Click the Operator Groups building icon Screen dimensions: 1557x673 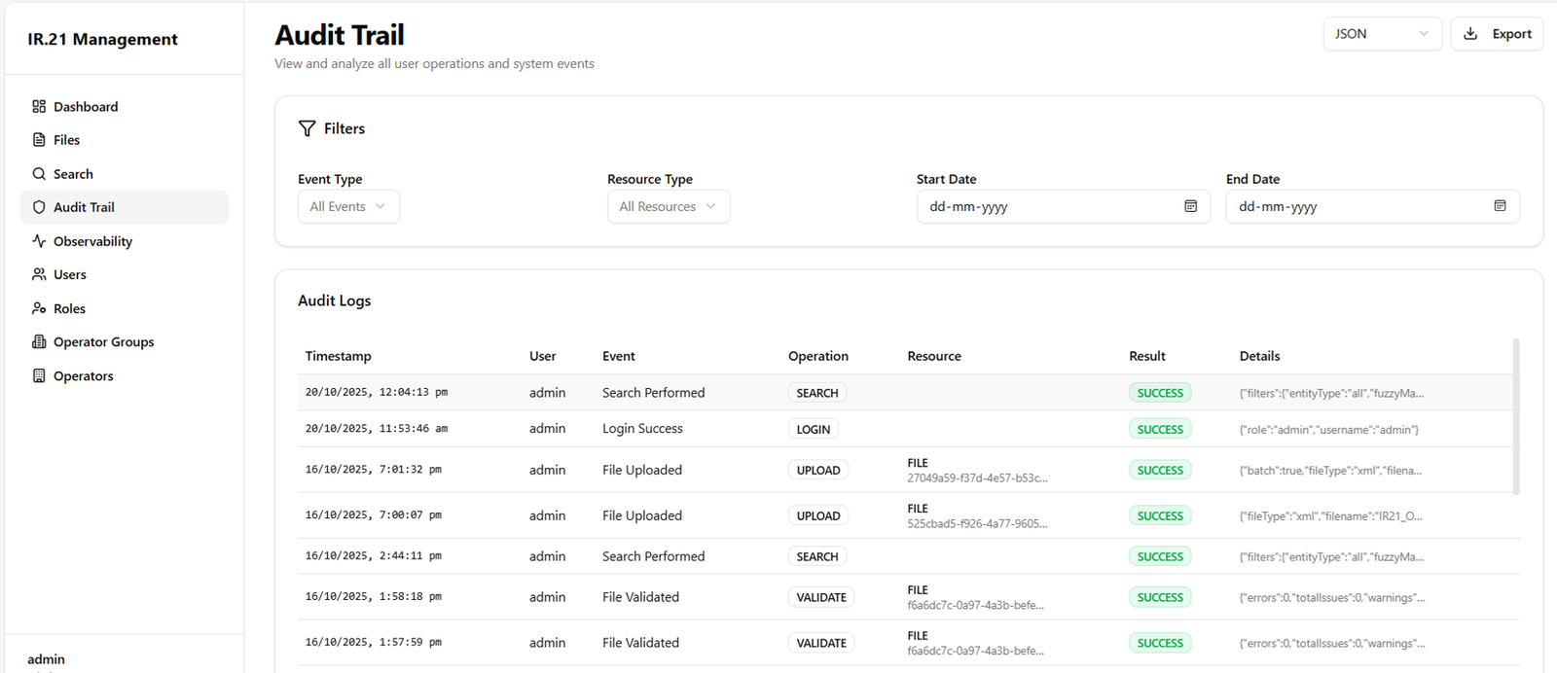pos(39,342)
